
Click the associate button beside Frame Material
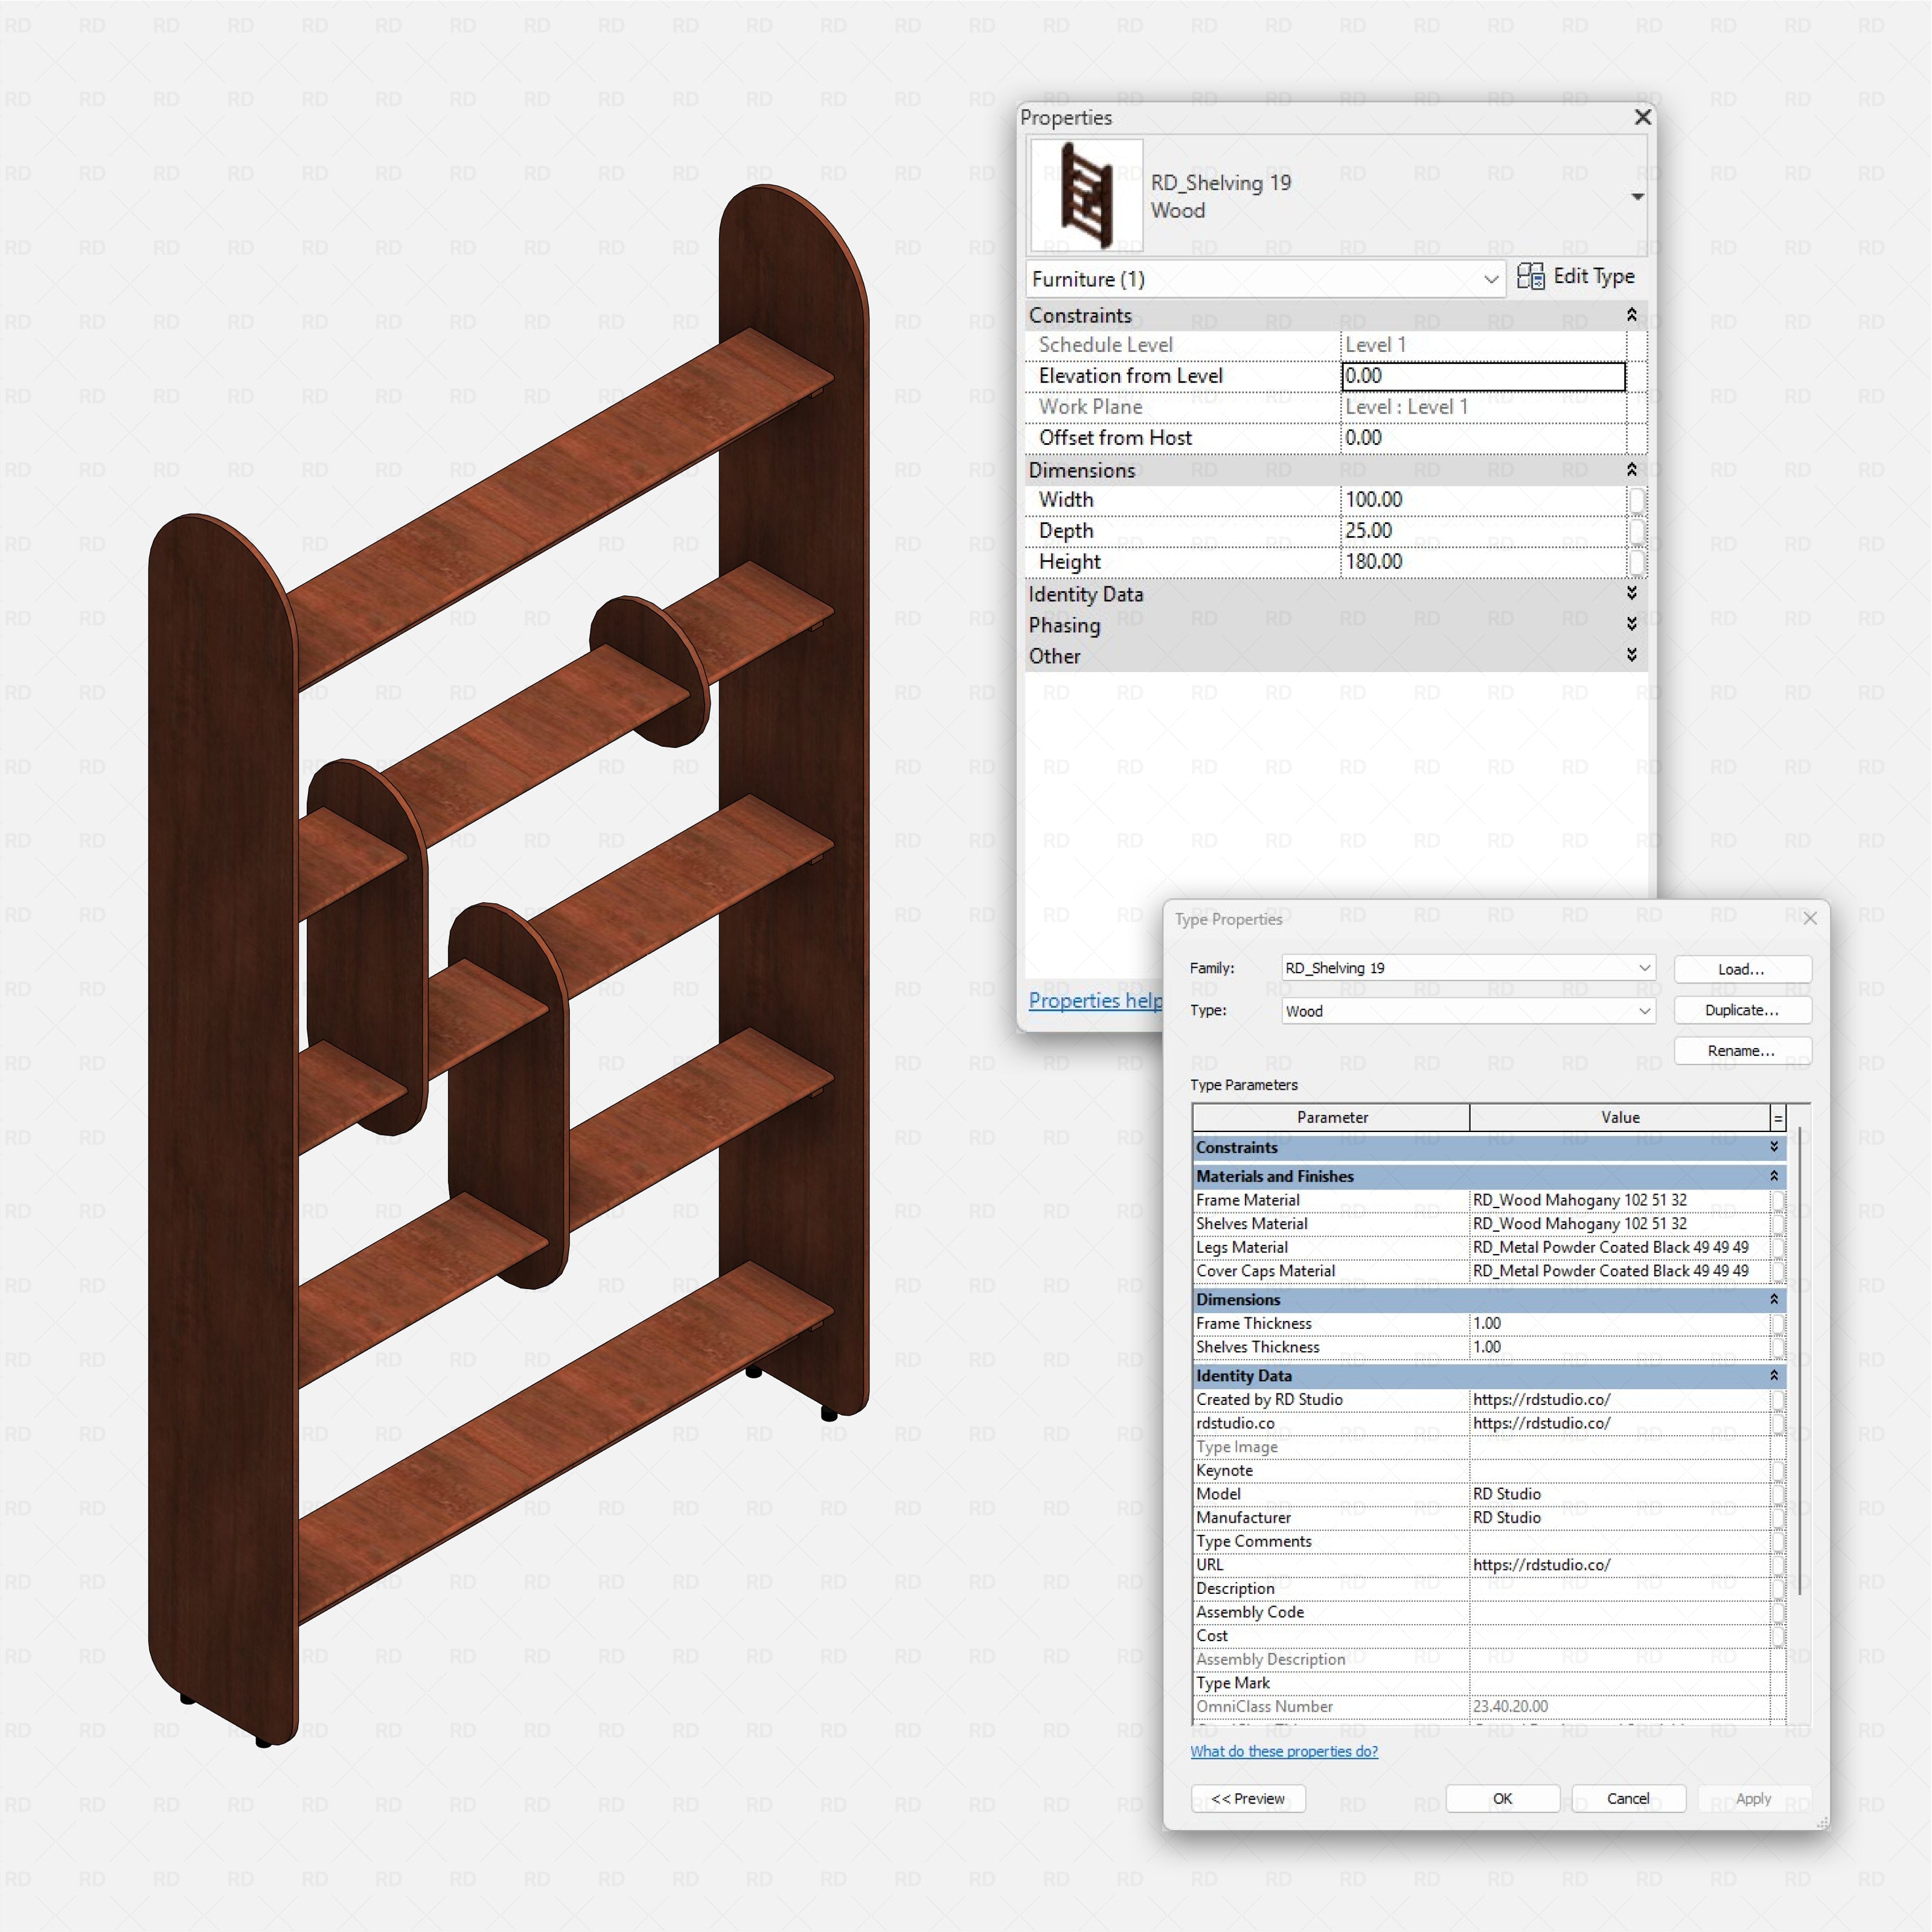point(1778,1200)
